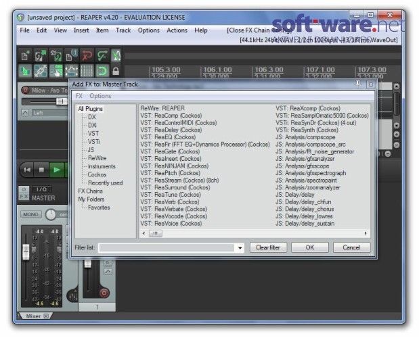This screenshot has width=419, height=338.
Task: Open the master I/O routing button
Action: click(42, 189)
